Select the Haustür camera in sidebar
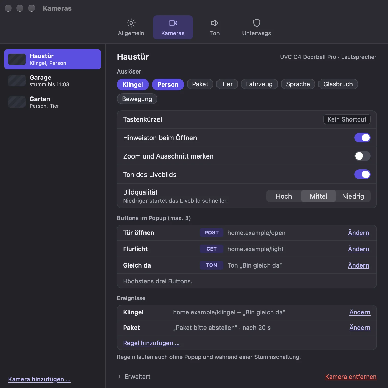This screenshot has height=388, width=388. coord(53,59)
